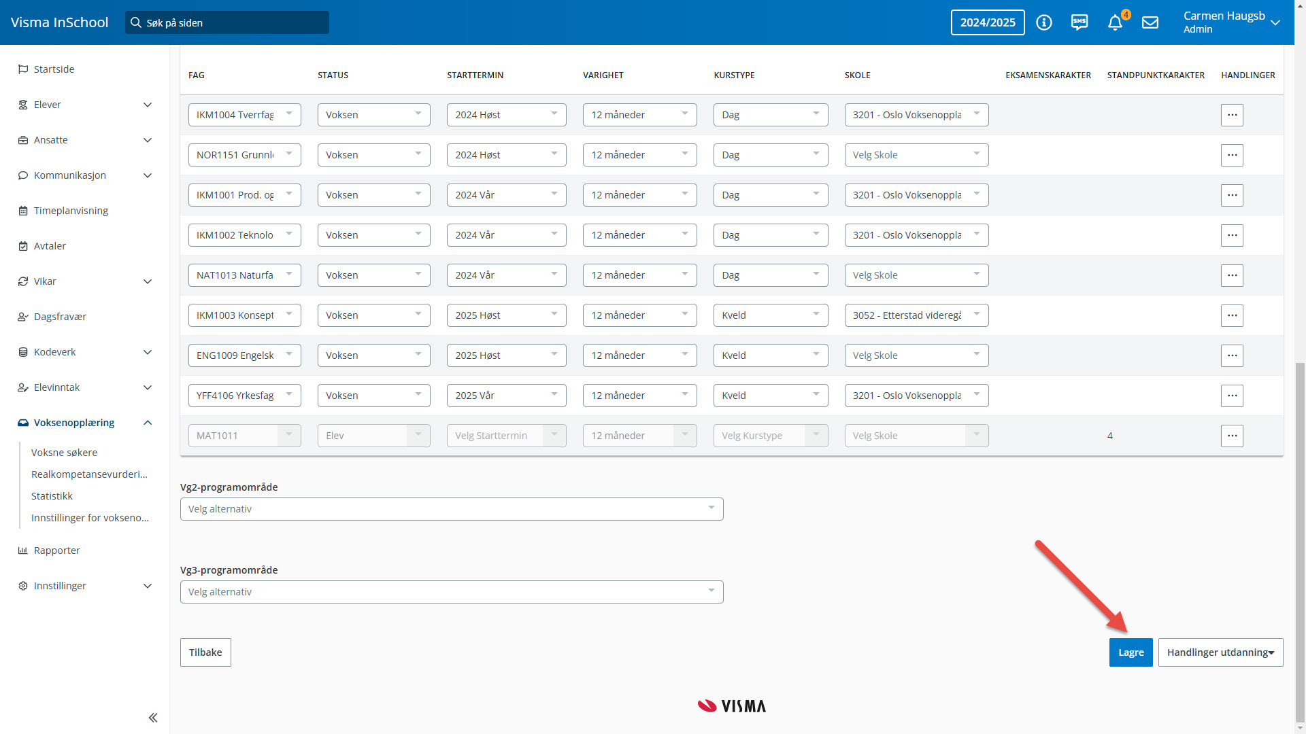Open actions menu for IKM1004 Tverrfag row
Image resolution: width=1306 pixels, height=734 pixels.
click(1232, 115)
